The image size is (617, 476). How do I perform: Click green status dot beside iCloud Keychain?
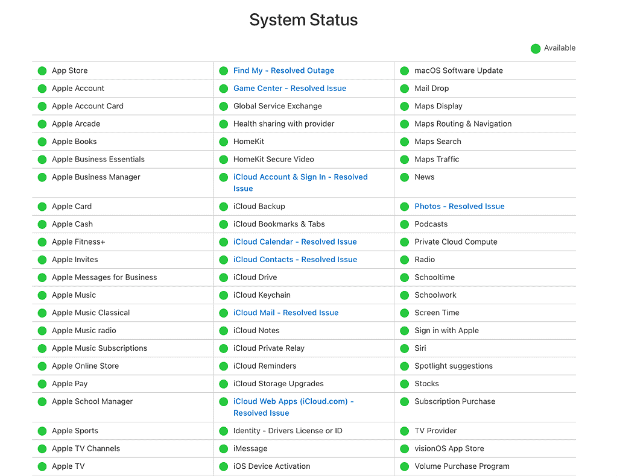[x=224, y=295]
